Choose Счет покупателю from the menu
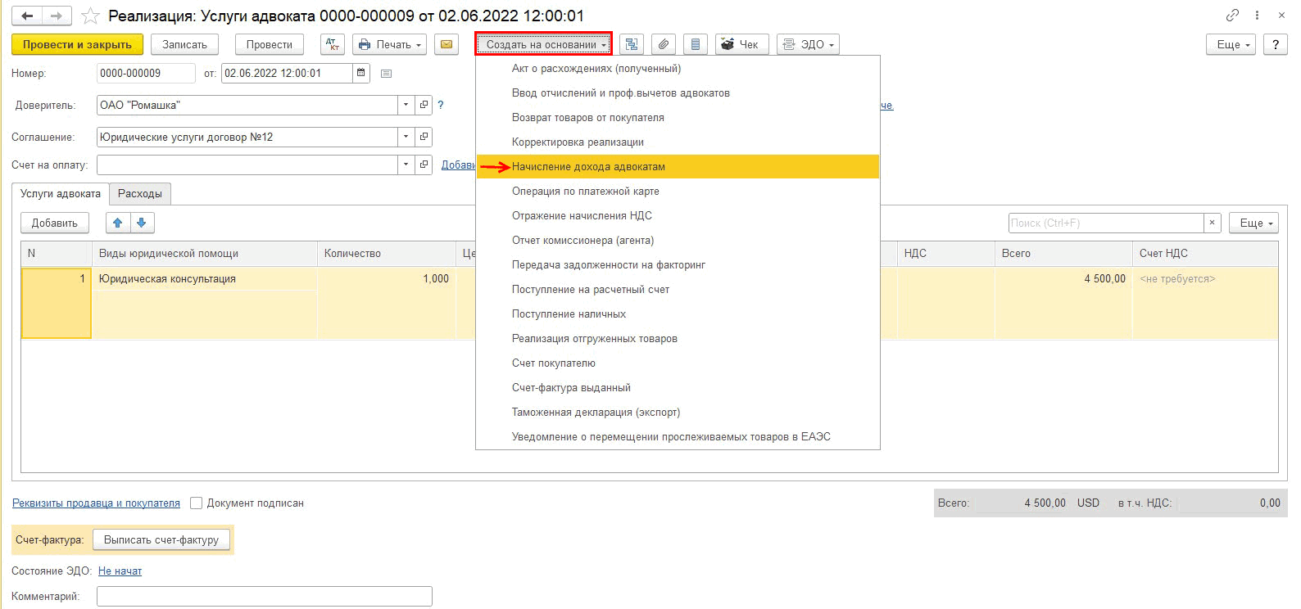Image resolution: width=1301 pixels, height=609 pixels. (554, 363)
